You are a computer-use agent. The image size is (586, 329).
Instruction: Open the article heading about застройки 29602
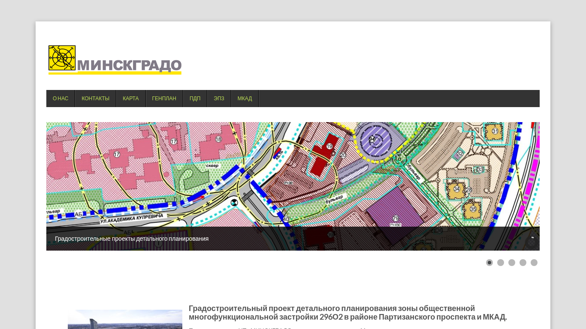347,313
